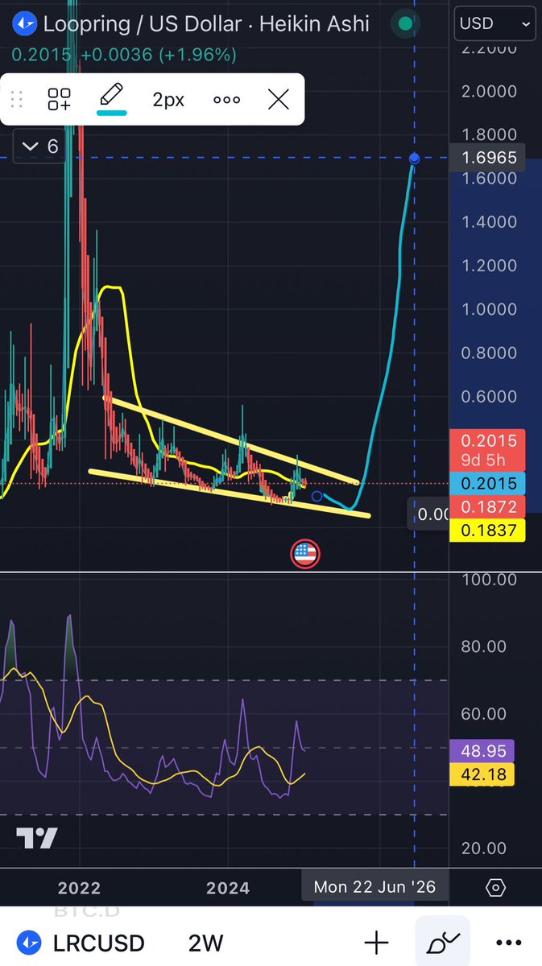The image size is (542, 966).
Task: Open the Loopring / US Dollar chart title
Action: click(206, 23)
